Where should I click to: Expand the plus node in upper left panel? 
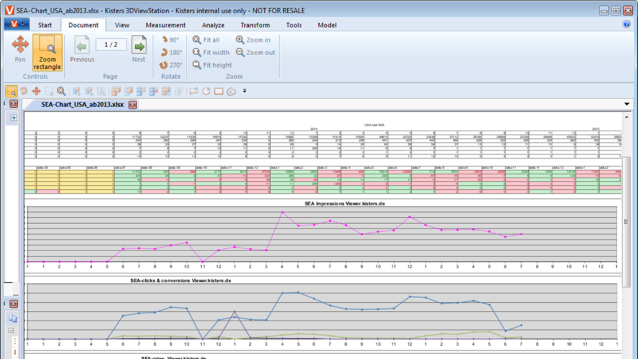(13, 118)
